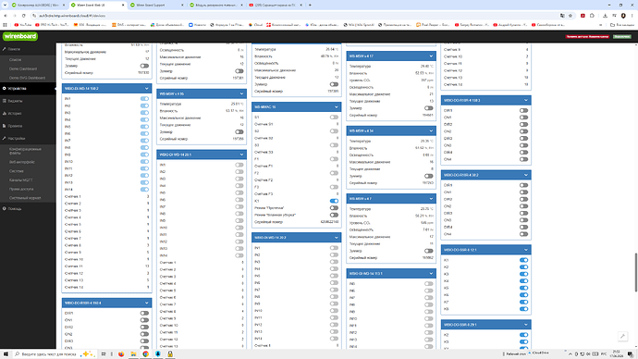Image resolution: width=638 pixels, height=359 pixels.
Task: Click the gear icon beside Устройства
Action: pos(4,88)
